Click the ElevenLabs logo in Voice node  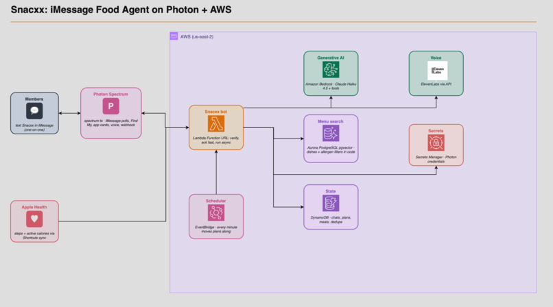pos(437,71)
